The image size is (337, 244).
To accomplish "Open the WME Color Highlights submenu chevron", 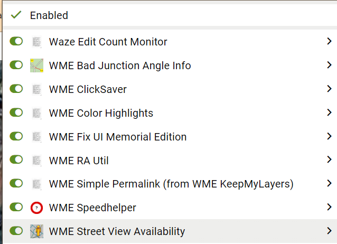I will coord(329,113).
